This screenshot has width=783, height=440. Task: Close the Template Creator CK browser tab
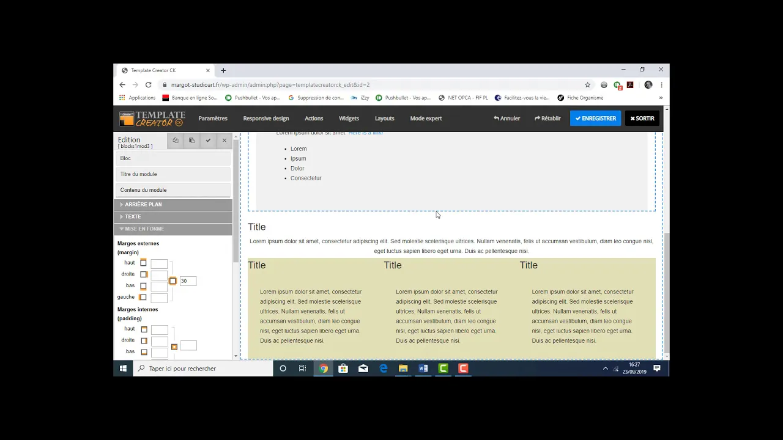pos(208,70)
